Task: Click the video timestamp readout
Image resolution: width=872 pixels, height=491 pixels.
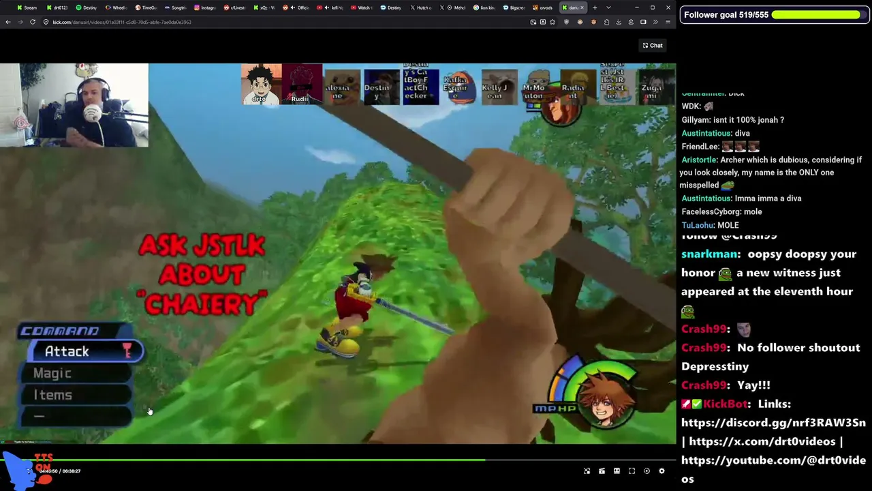Action: click(x=60, y=471)
